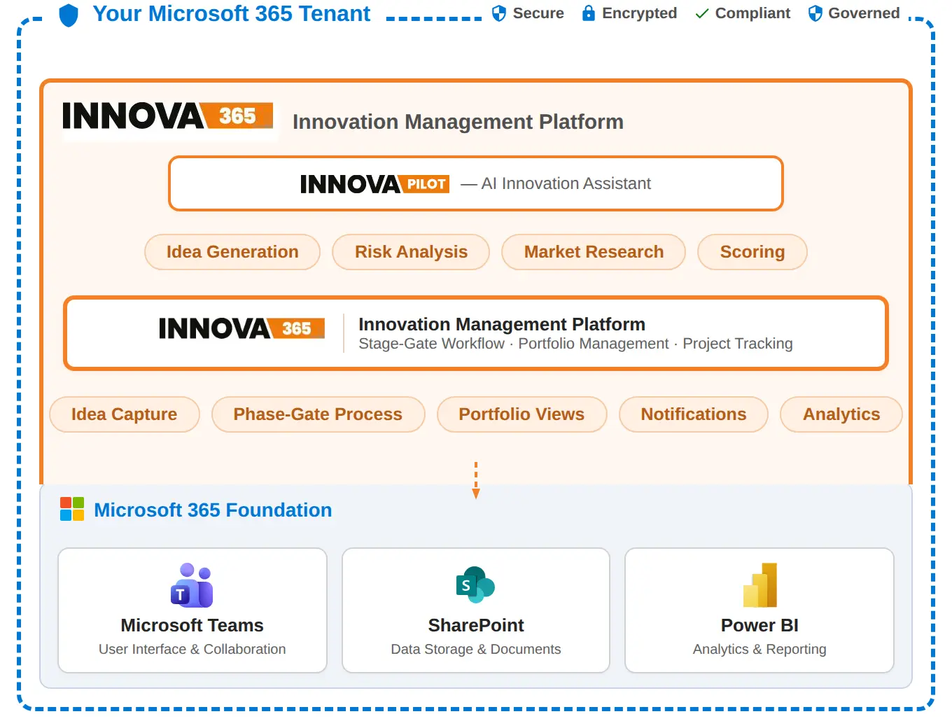
Task: Select the Microsoft Teams icon
Action: (192, 585)
